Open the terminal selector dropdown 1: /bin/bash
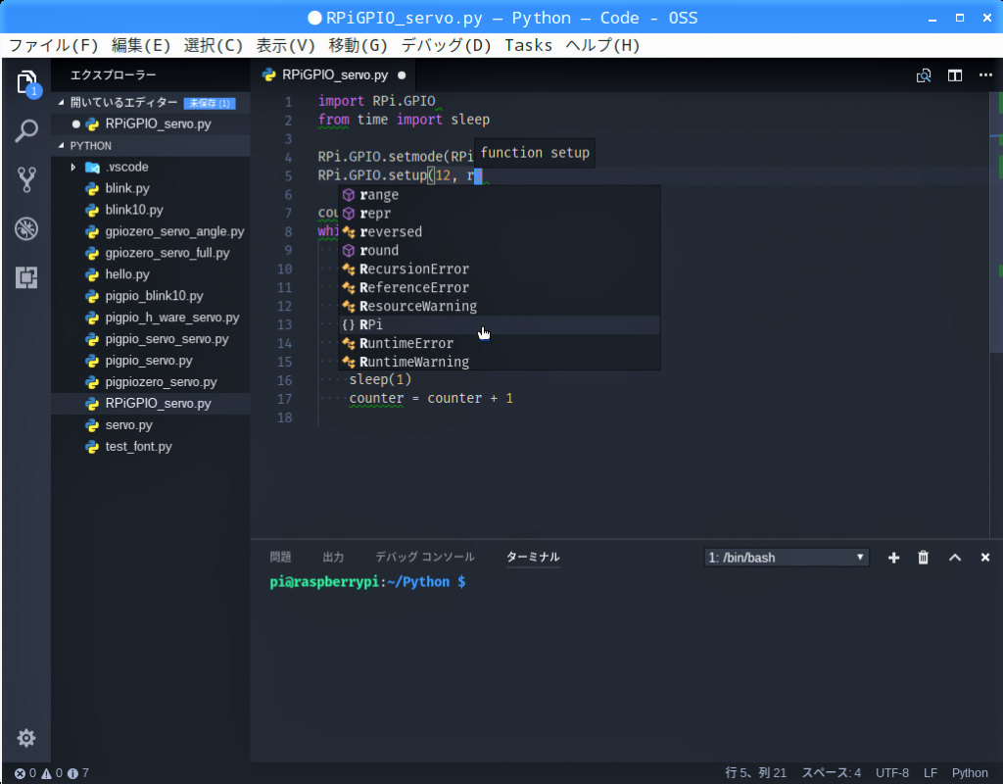Viewport: 1003px width, 784px height. click(x=787, y=558)
